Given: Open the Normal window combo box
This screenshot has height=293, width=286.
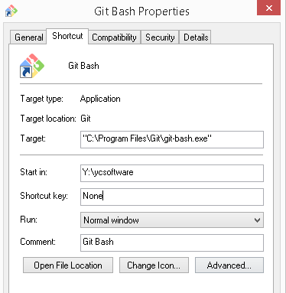Looking at the screenshot, I should tap(172, 220).
